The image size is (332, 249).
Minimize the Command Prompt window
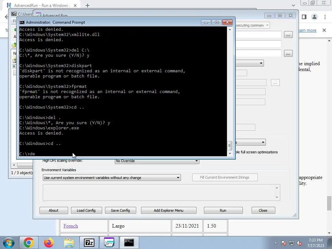click(x=206, y=22)
